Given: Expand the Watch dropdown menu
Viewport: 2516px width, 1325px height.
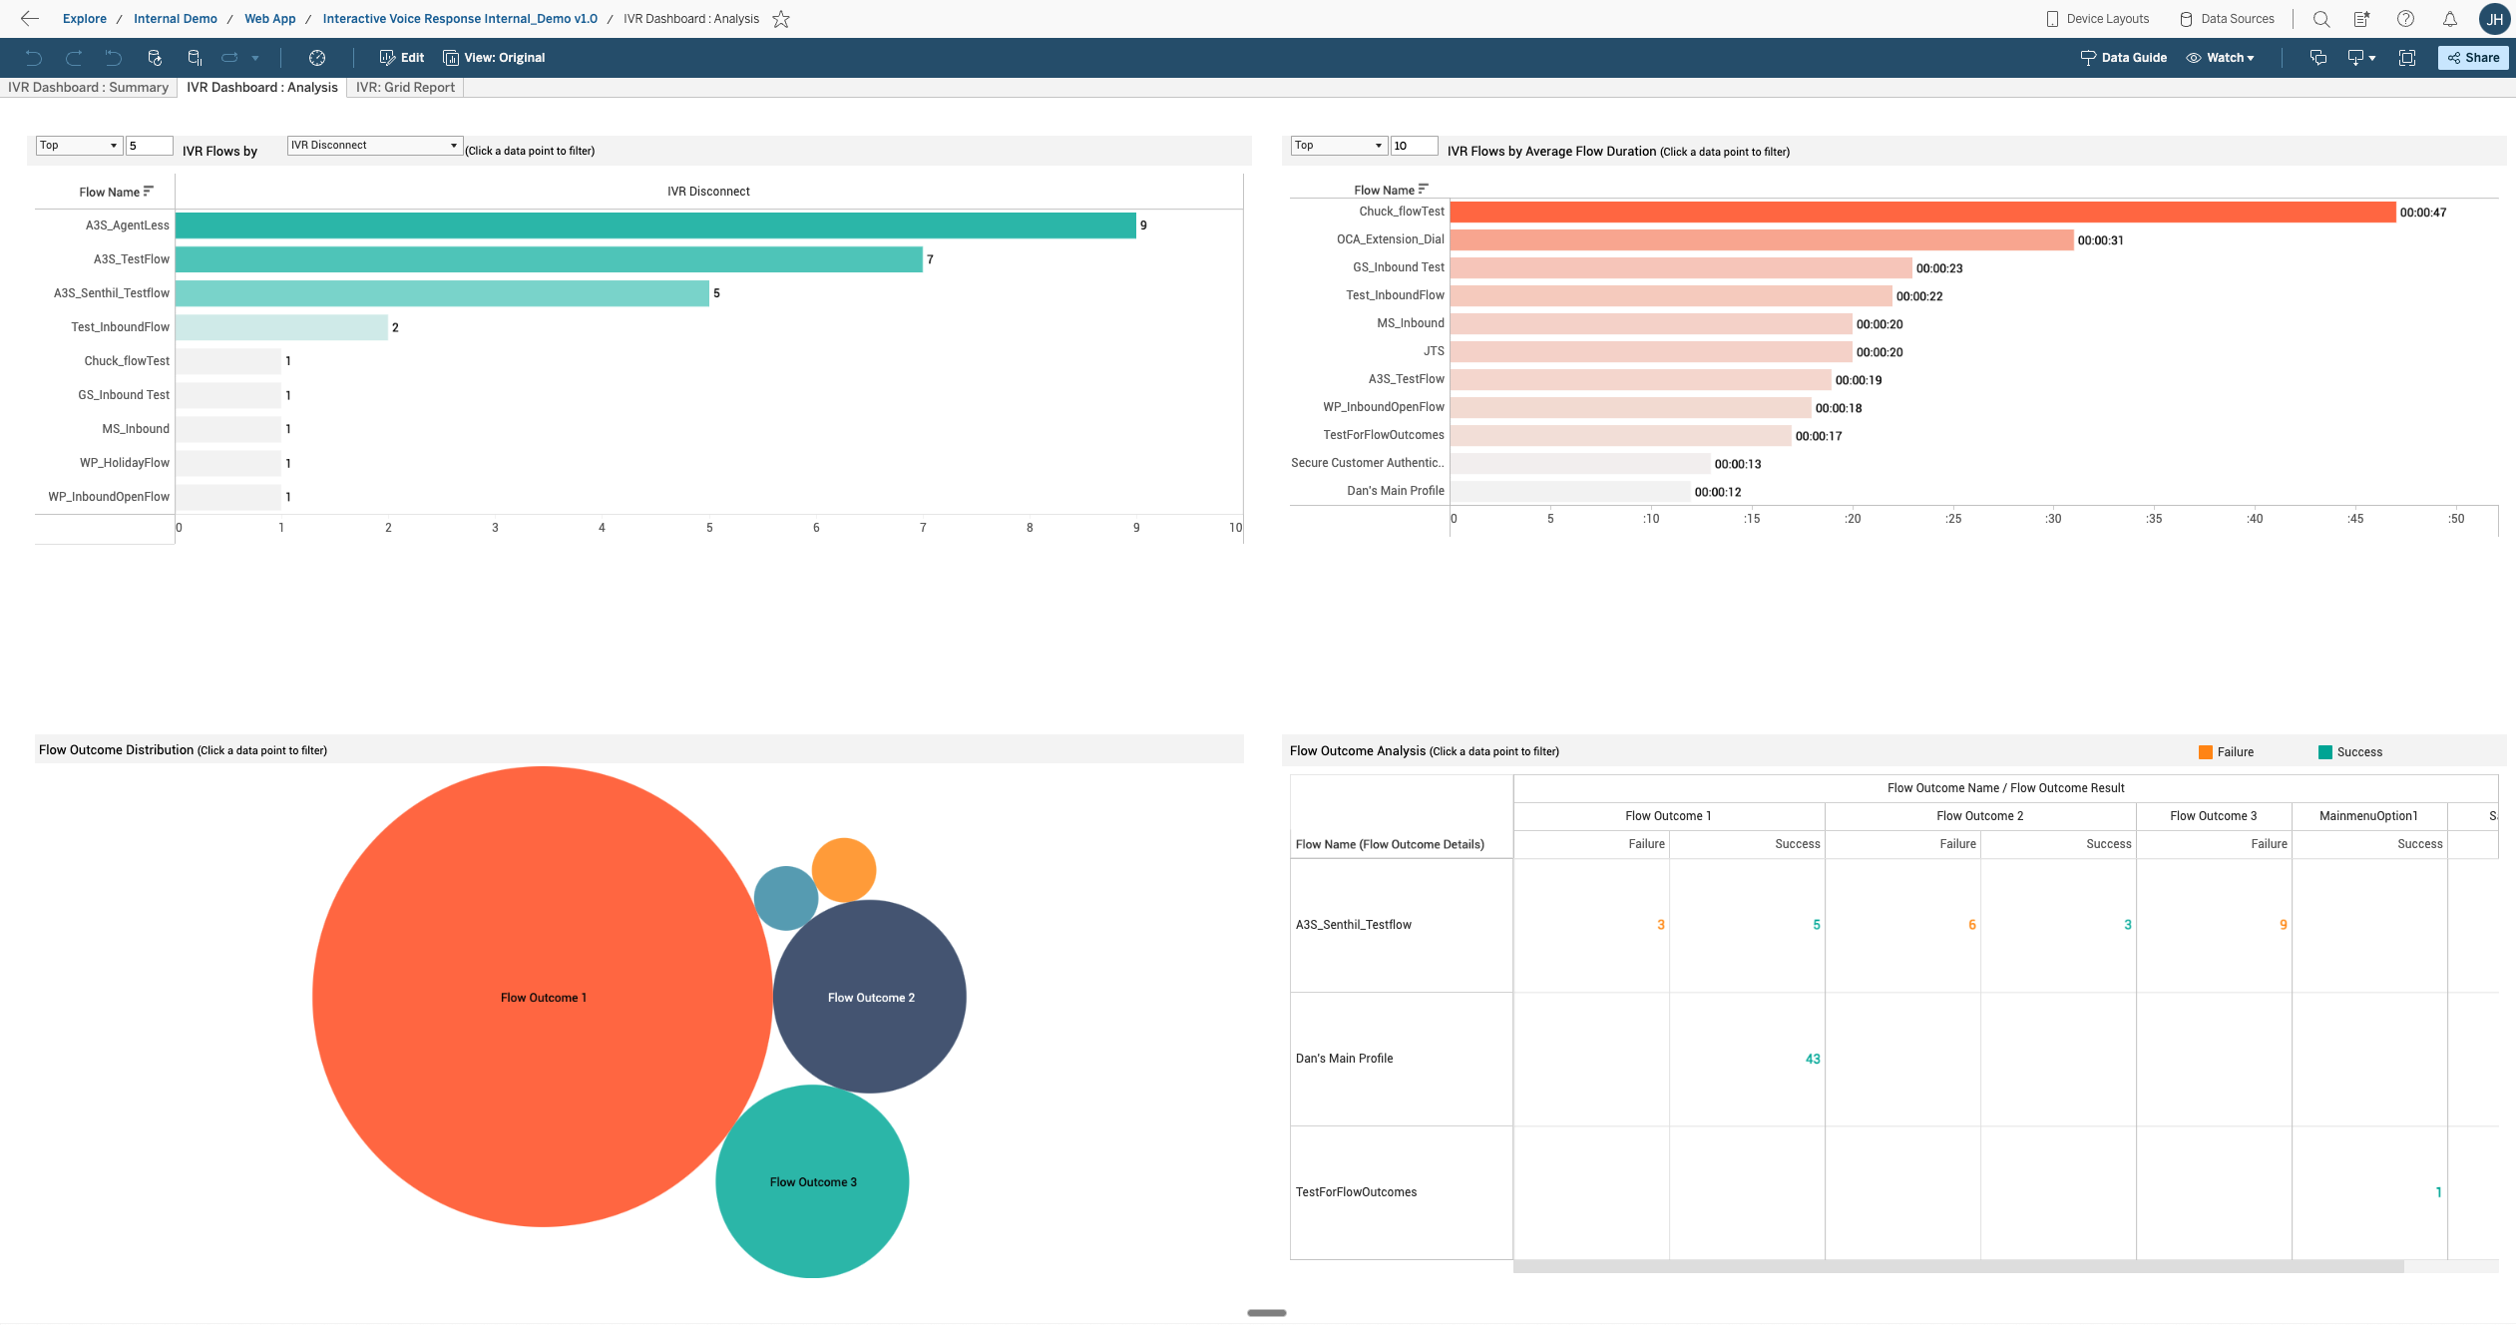Looking at the screenshot, I should 2221,58.
